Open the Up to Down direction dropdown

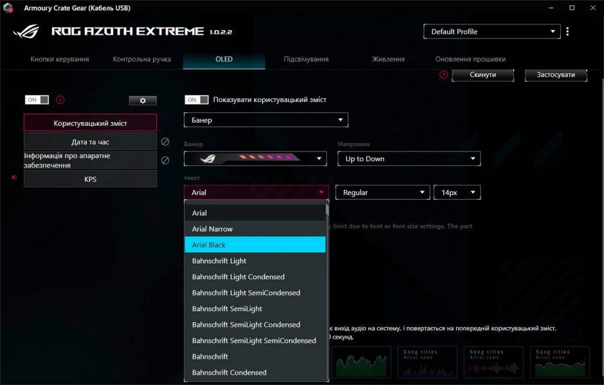tap(408, 158)
